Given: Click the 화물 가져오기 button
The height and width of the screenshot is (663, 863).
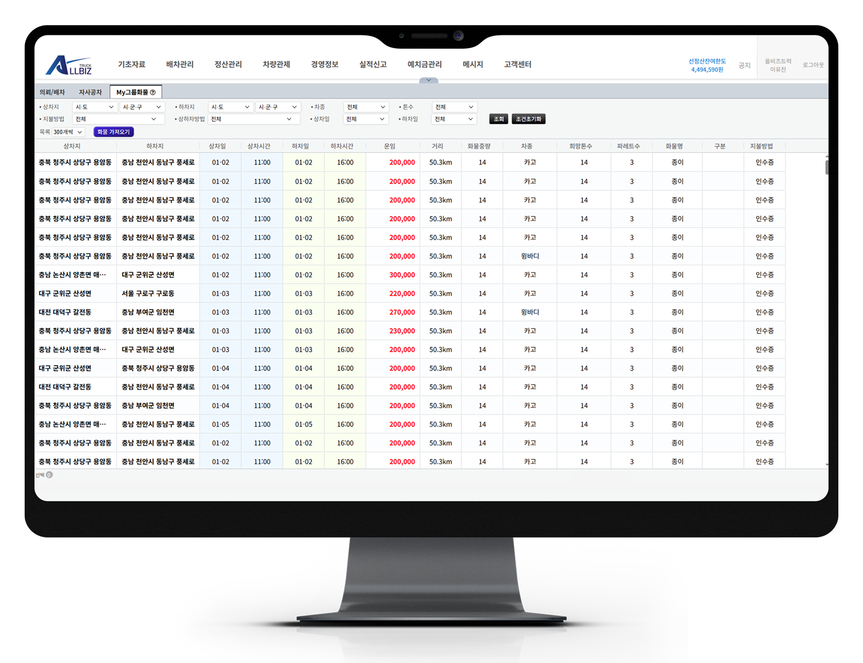Looking at the screenshot, I should (114, 132).
